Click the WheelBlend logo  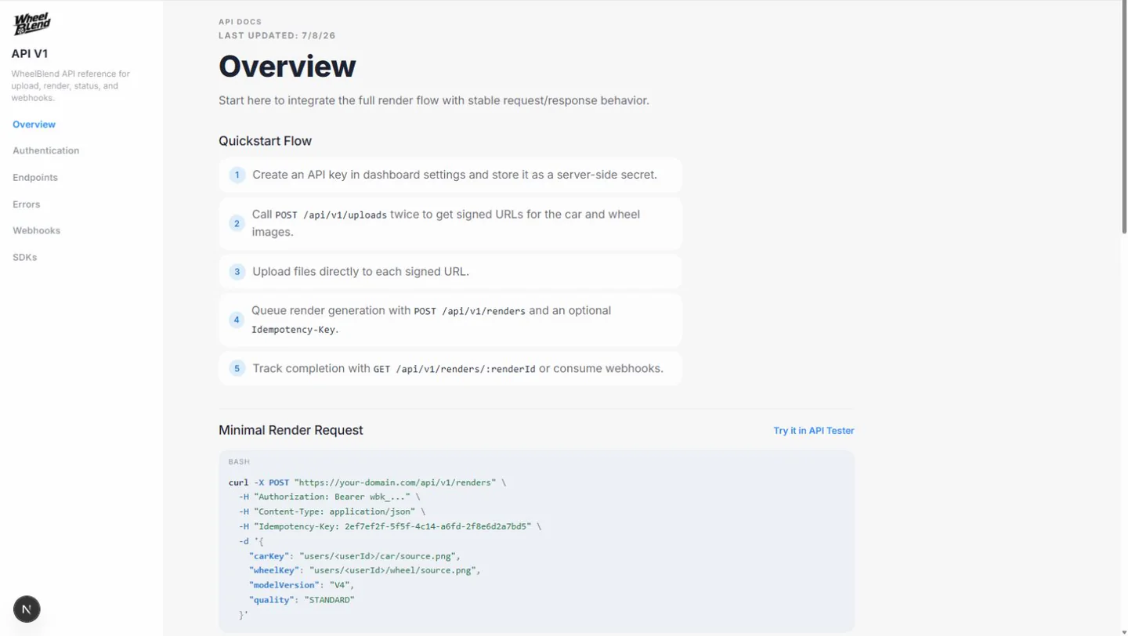[x=32, y=23]
